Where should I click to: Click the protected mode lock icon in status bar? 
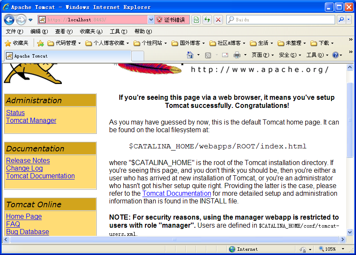pos(303,249)
